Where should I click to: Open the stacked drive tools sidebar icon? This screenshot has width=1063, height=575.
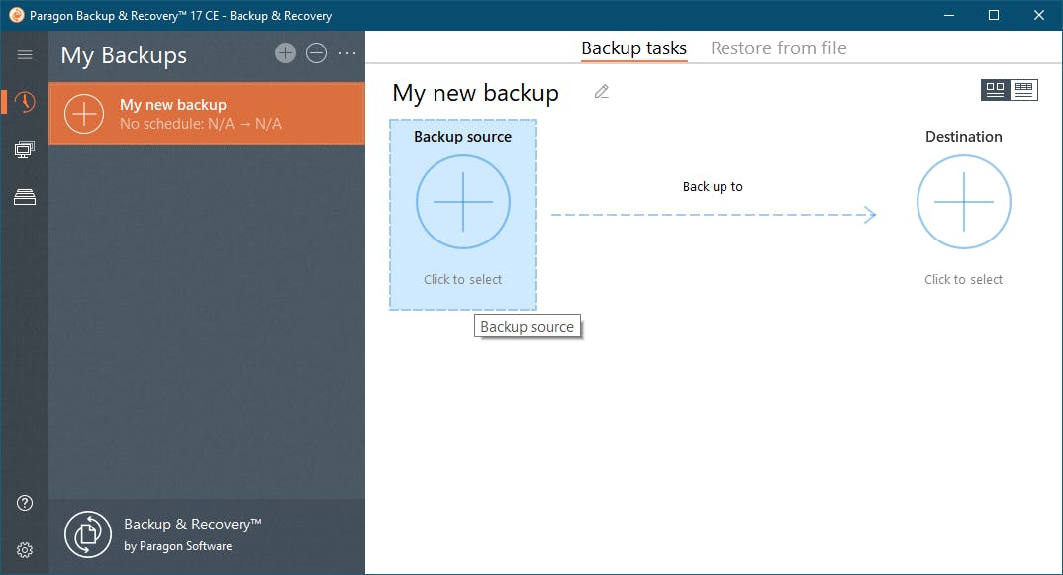(x=25, y=197)
